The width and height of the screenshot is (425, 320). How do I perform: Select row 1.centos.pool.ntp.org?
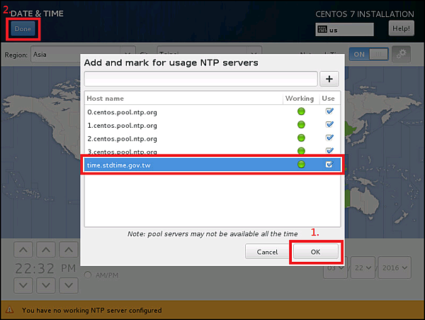click(212, 125)
